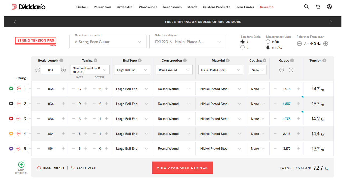Open the Standard Bass Low B tuning dropdown
This screenshot has width=342, height=182.
tap(90, 70)
